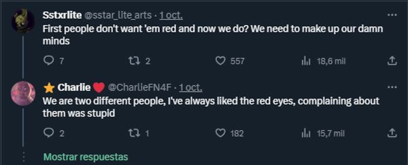Click the Charlie display name
Viewport: 408px width, 165px height.
[x=74, y=88]
